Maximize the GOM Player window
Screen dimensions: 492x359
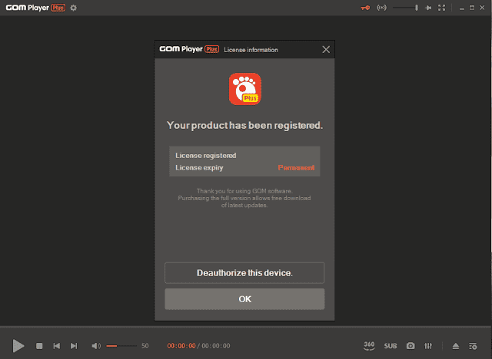pos(472,8)
